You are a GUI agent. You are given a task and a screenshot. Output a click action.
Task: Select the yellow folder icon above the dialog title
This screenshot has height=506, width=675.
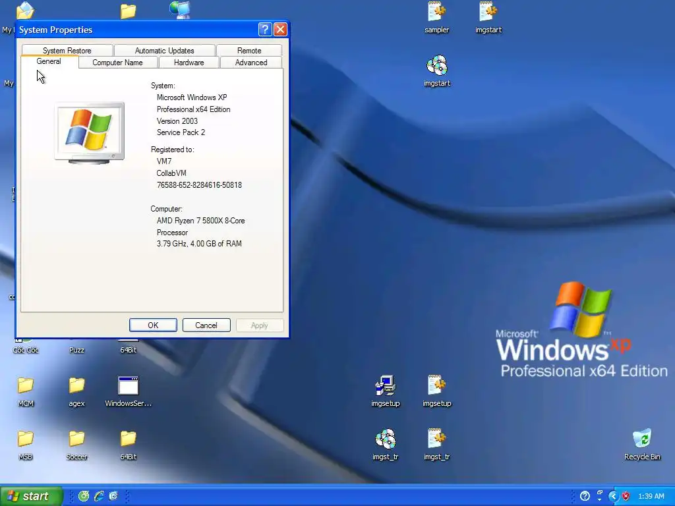[129, 11]
